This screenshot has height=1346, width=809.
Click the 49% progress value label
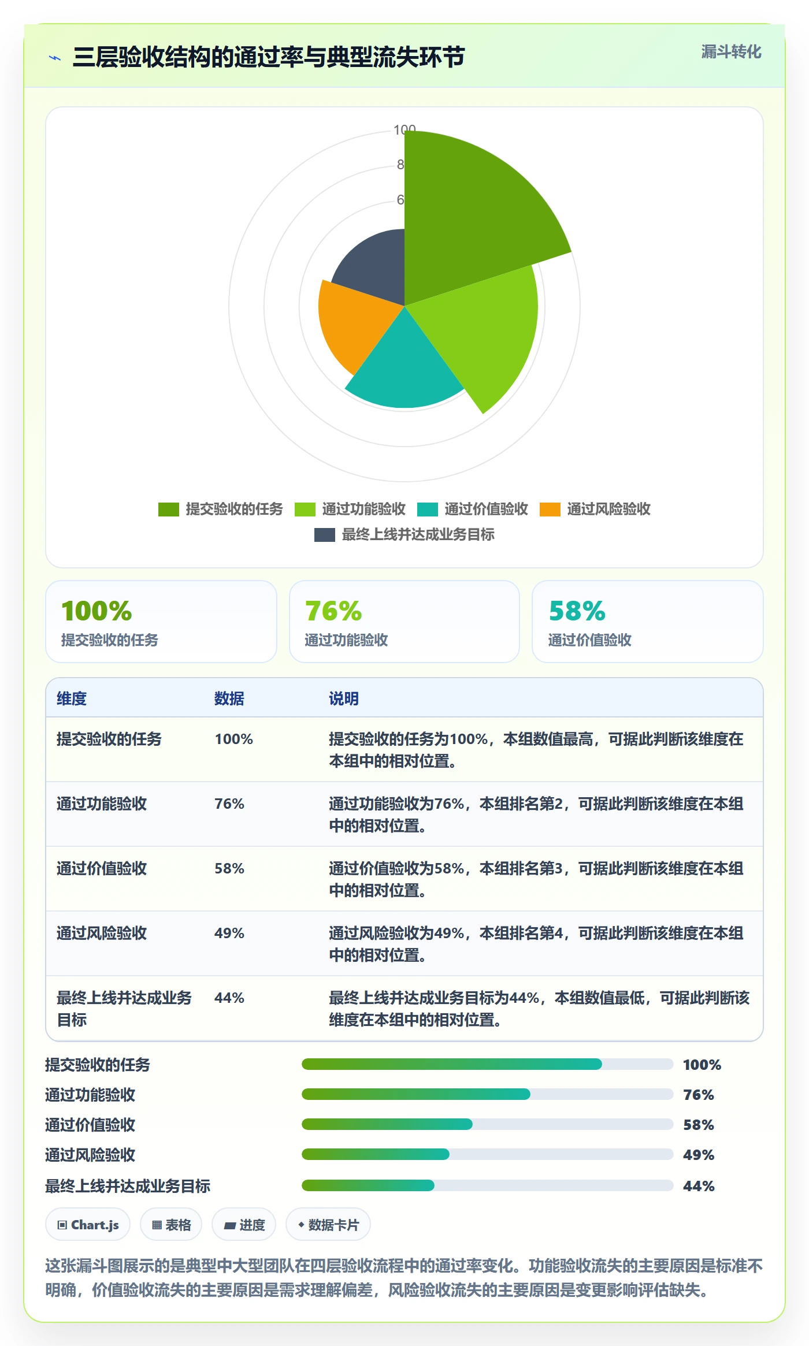tap(699, 1155)
